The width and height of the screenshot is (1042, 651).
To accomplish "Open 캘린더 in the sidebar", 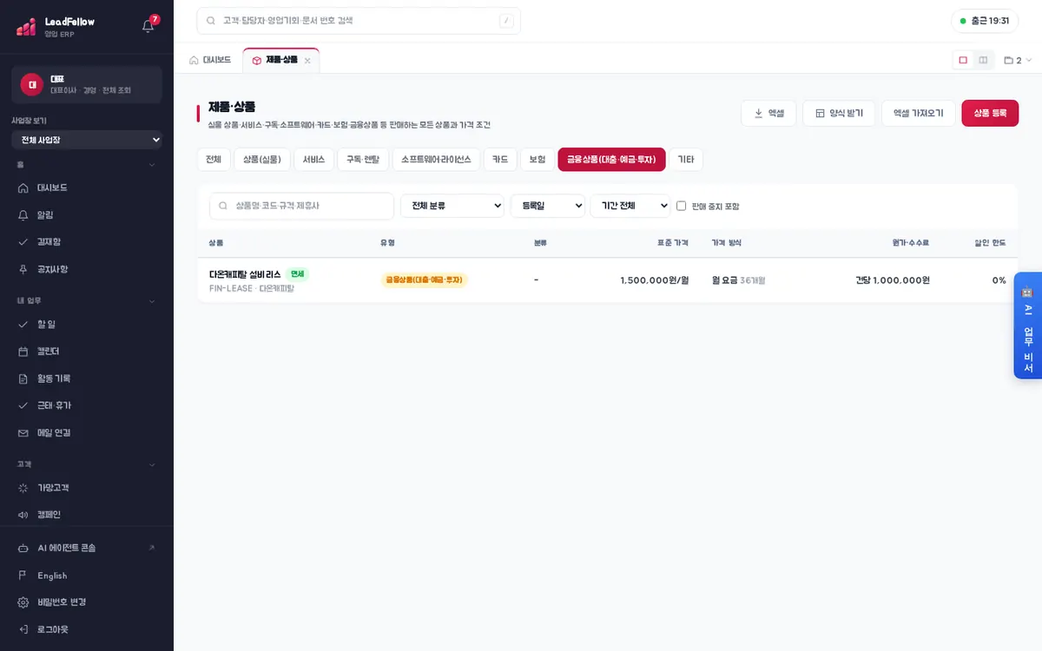I will (87, 351).
